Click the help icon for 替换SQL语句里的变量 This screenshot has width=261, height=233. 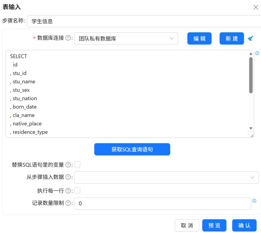68,165
